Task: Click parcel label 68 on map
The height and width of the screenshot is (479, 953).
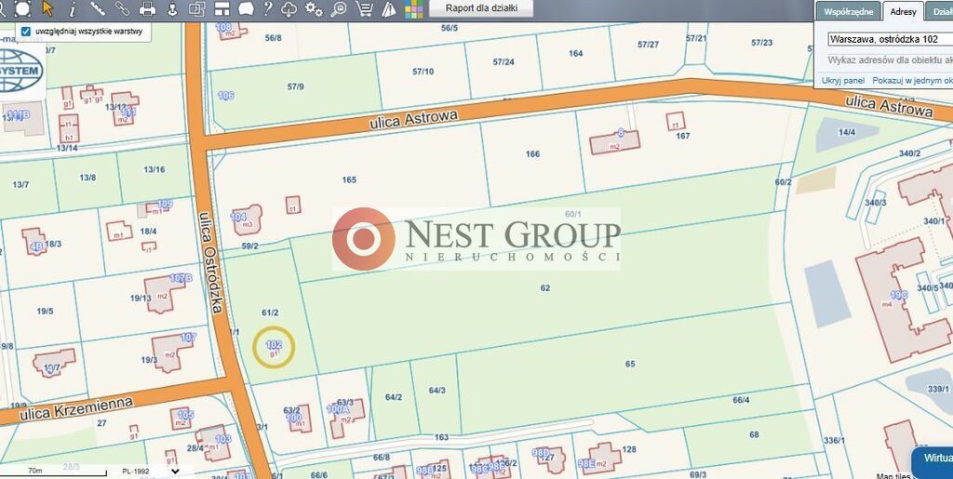Action: click(754, 434)
